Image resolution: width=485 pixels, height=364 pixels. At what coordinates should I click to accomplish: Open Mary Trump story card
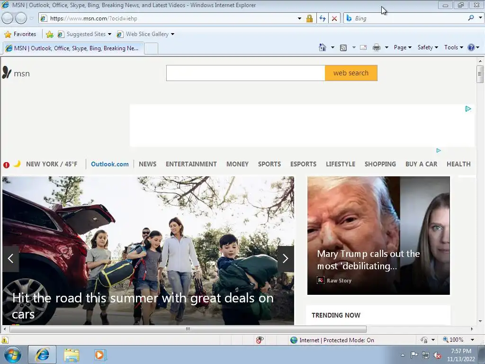[x=378, y=236]
